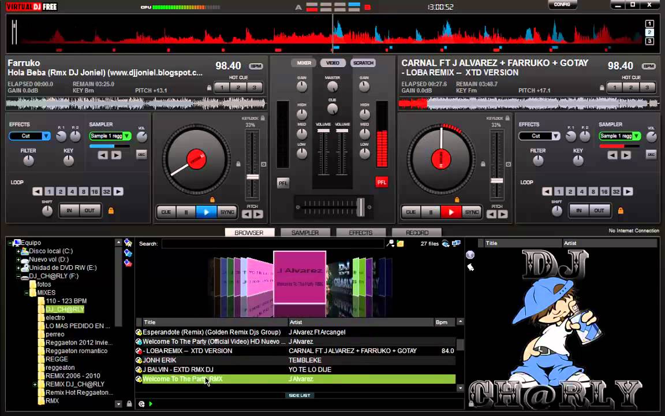Click in the Search field
665x416 pixels.
coord(272,244)
